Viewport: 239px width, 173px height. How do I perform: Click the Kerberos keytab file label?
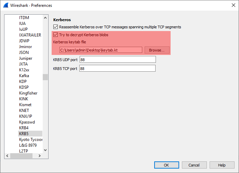click(x=69, y=42)
